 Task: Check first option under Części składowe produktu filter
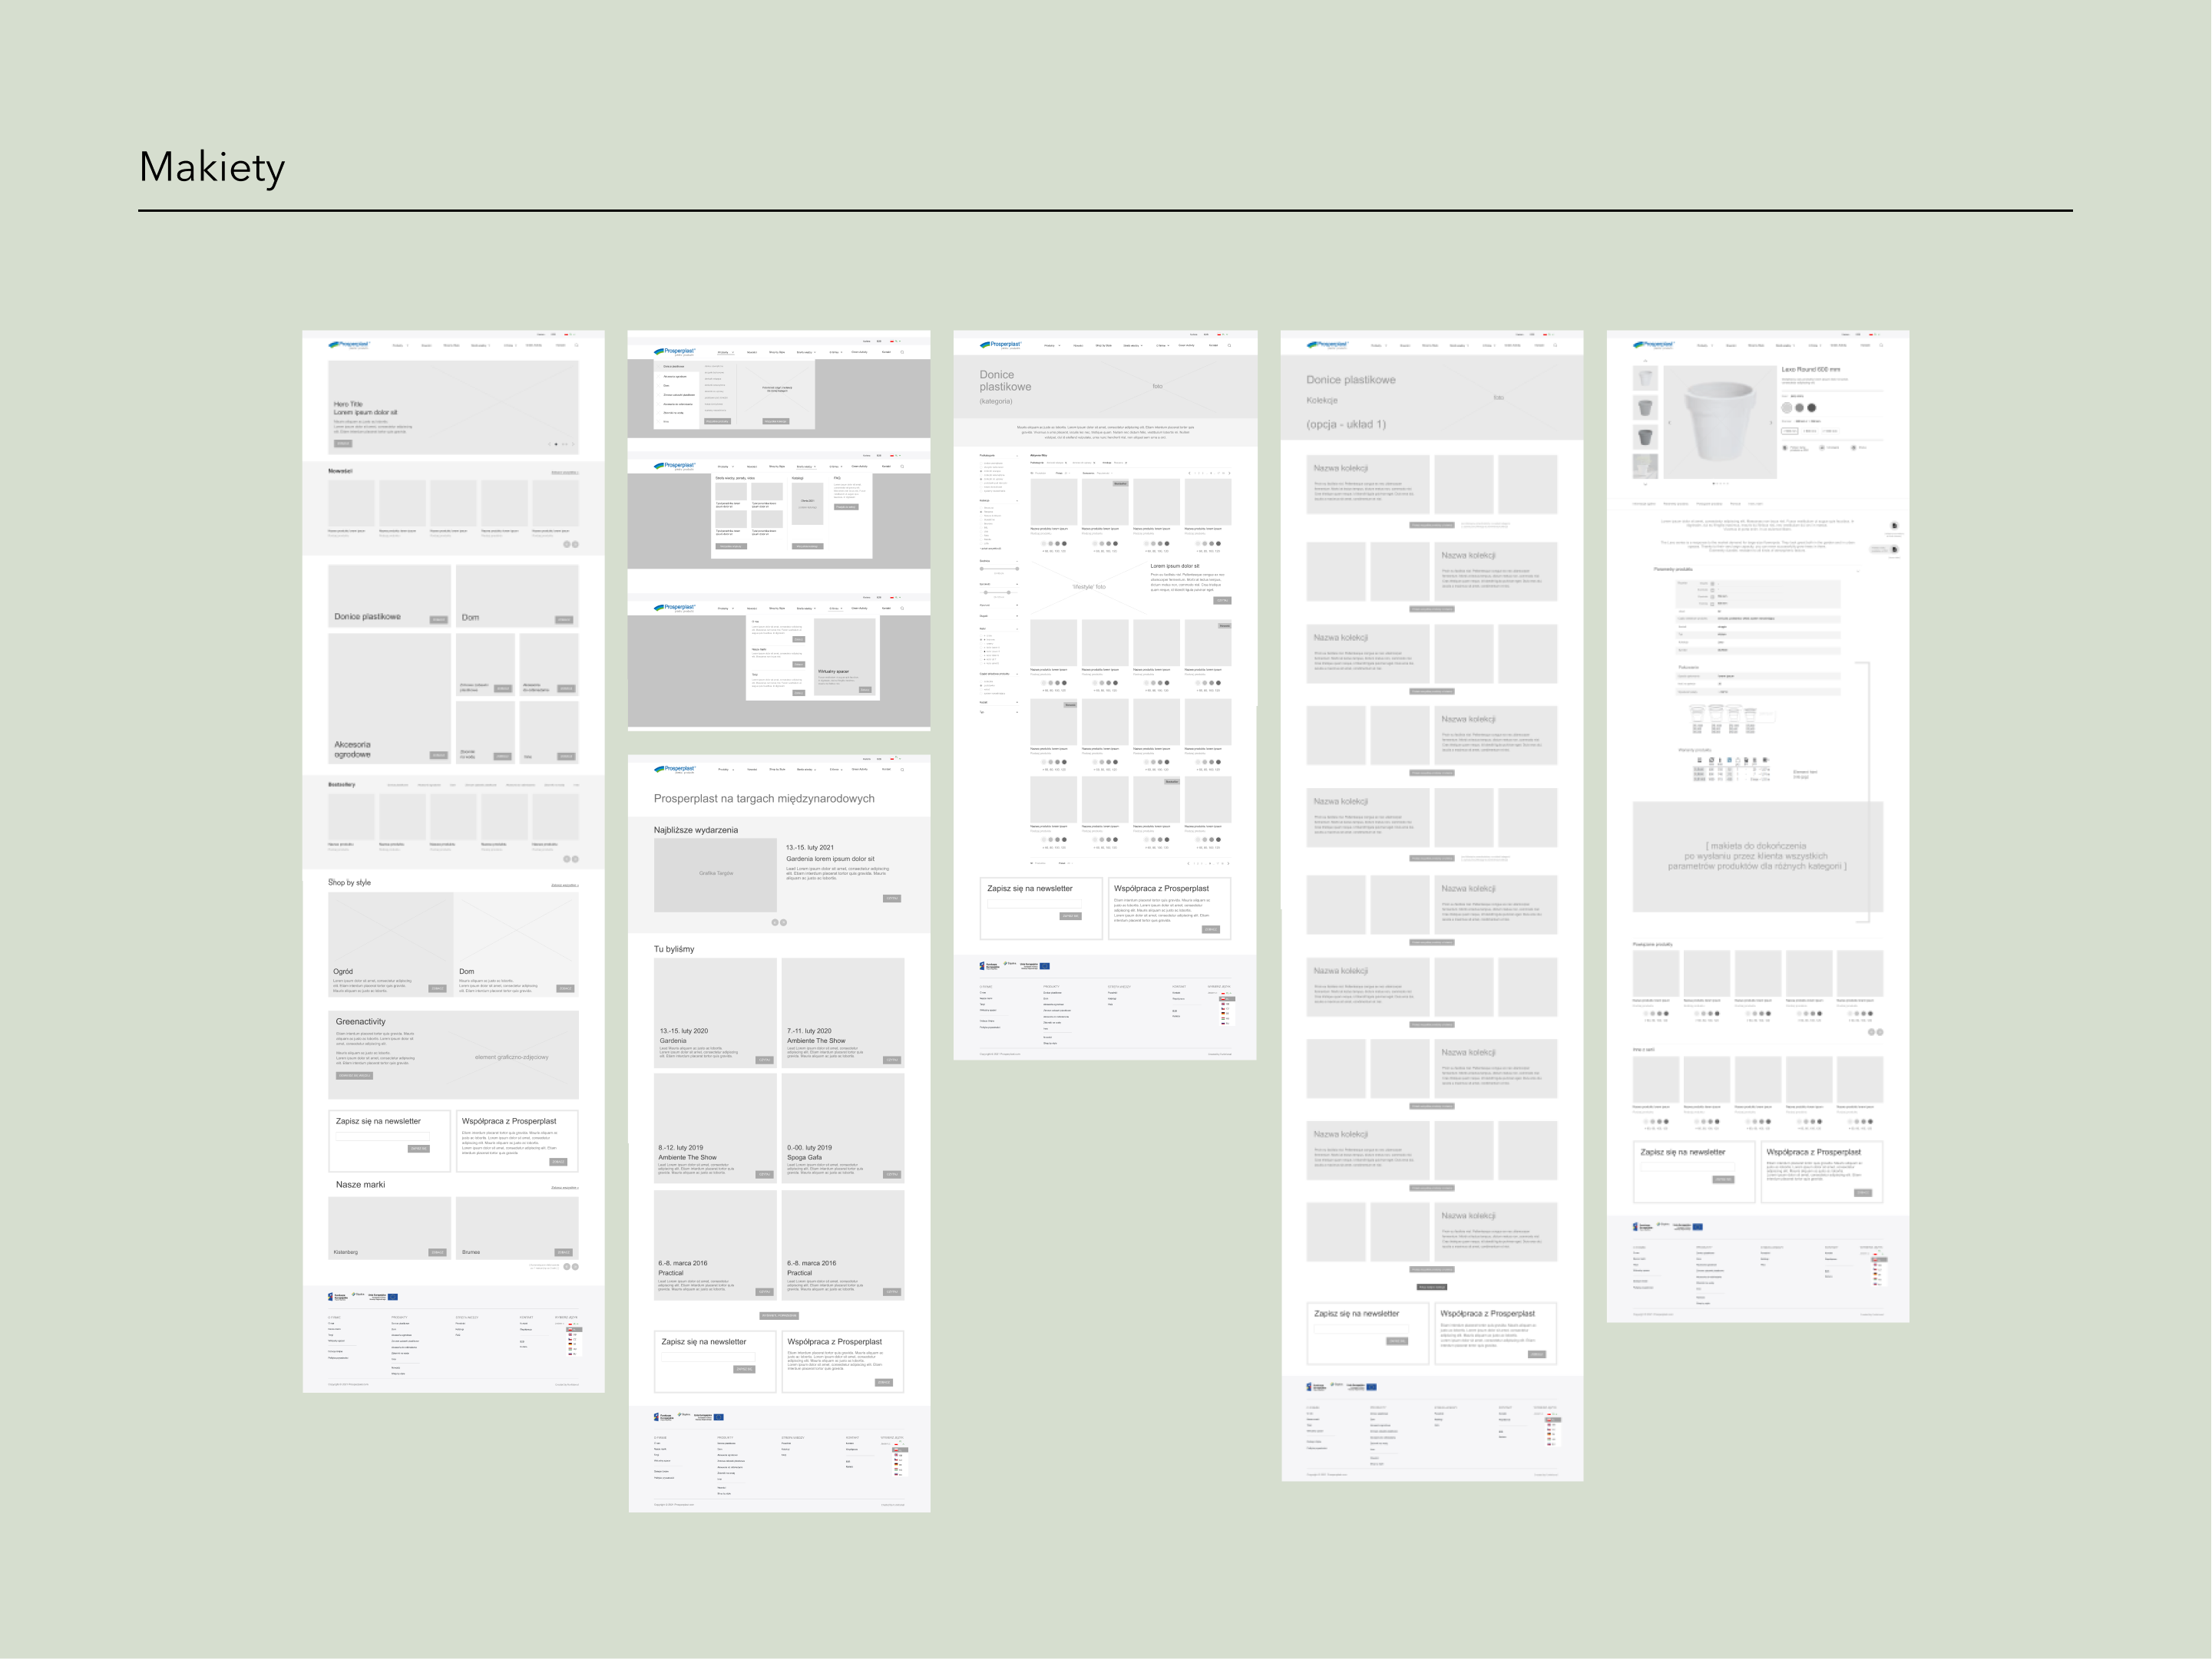(981, 681)
